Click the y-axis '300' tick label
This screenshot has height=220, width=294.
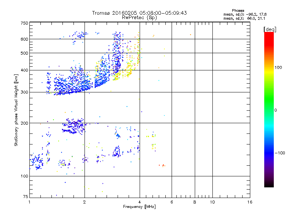25,92
